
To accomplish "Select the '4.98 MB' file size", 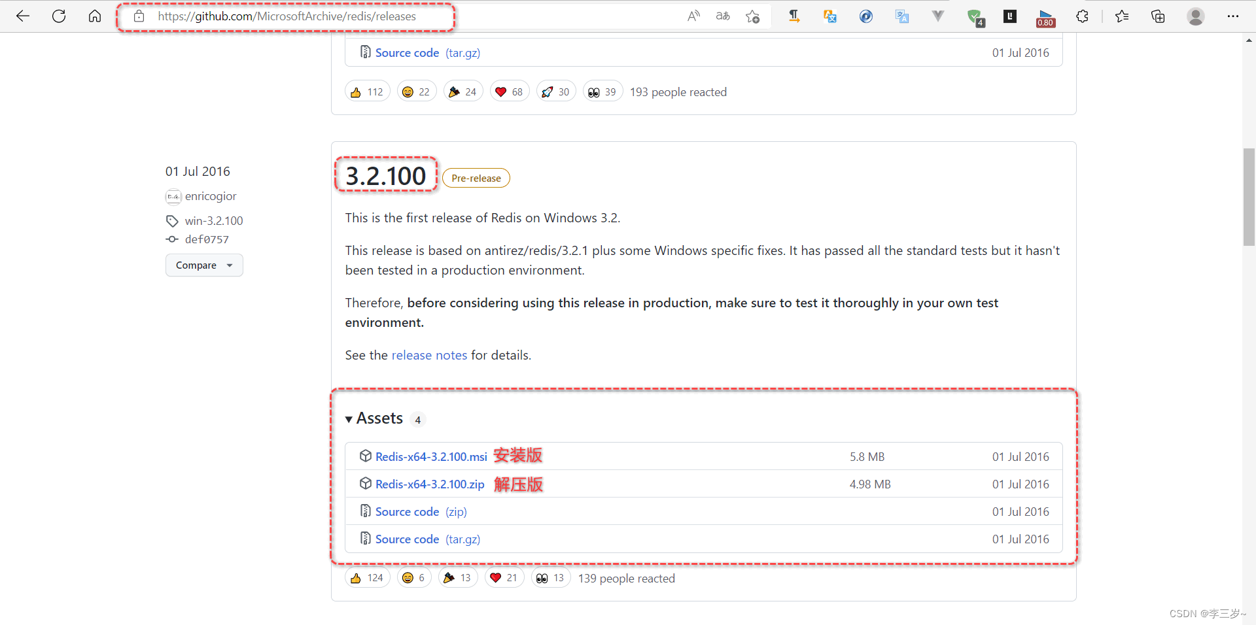I will pos(870,484).
